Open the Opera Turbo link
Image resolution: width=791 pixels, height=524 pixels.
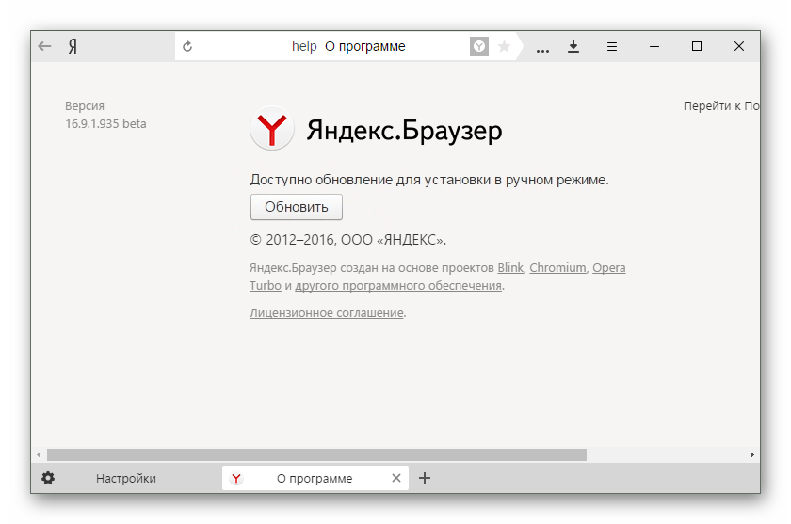pos(609,267)
